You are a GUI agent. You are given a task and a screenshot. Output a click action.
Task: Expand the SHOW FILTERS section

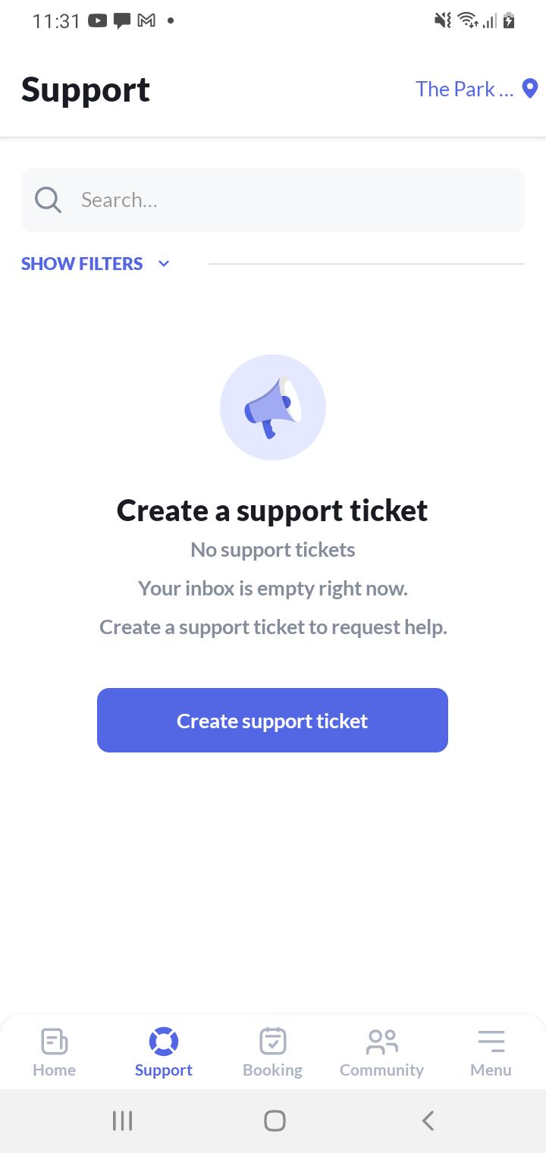pyautogui.click(x=82, y=264)
